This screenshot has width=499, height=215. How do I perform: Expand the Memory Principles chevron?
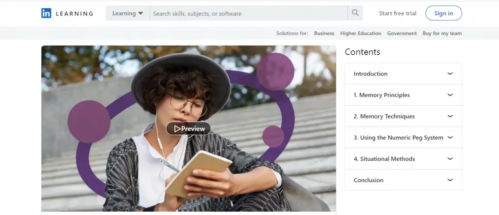click(x=450, y=95)
